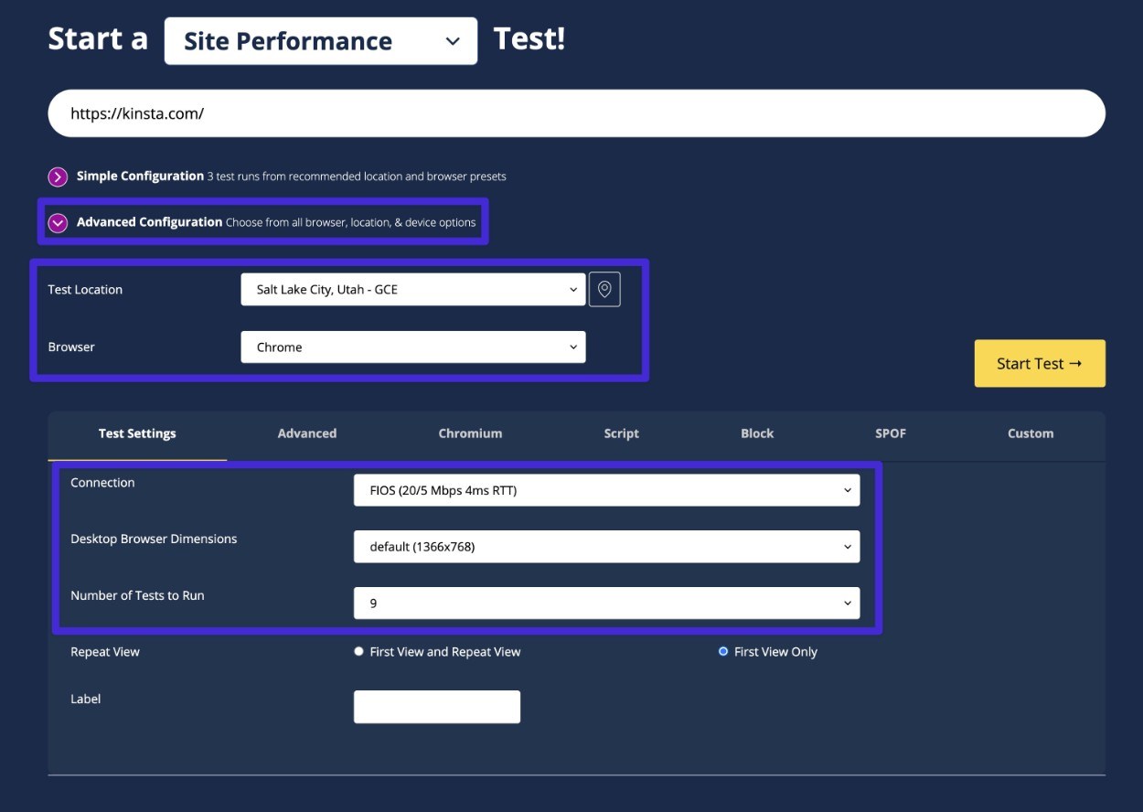Click the map pin icon beside Test Location
Screen dimensions: 1143x812
click(604, 288)
